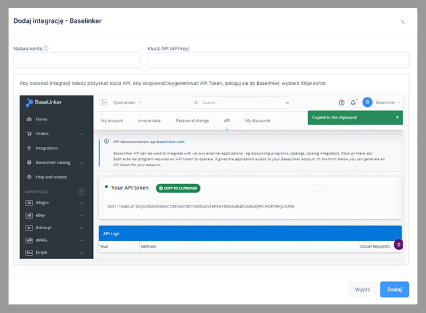Screen dimensions: 426x313
Task: Open the api.baselinker.com documentation link
Action: [x=167, y=142]
